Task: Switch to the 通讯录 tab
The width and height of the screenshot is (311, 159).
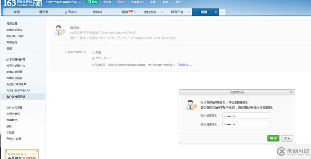Action: pyautogui.click(x=44, y=12)
